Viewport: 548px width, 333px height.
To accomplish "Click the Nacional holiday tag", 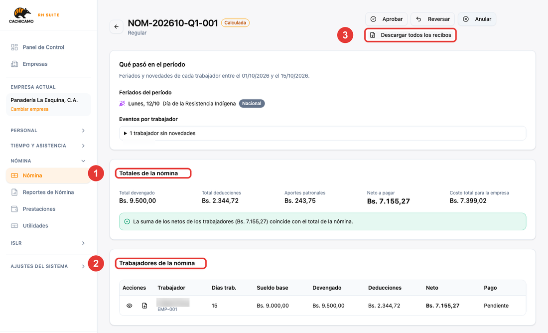I will [x=252, y=104].
